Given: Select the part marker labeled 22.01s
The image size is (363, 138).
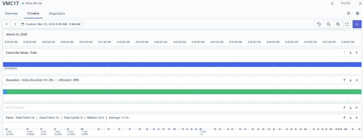Looking at the screenshot, I should pyautogui.click(x=41, y=129).
